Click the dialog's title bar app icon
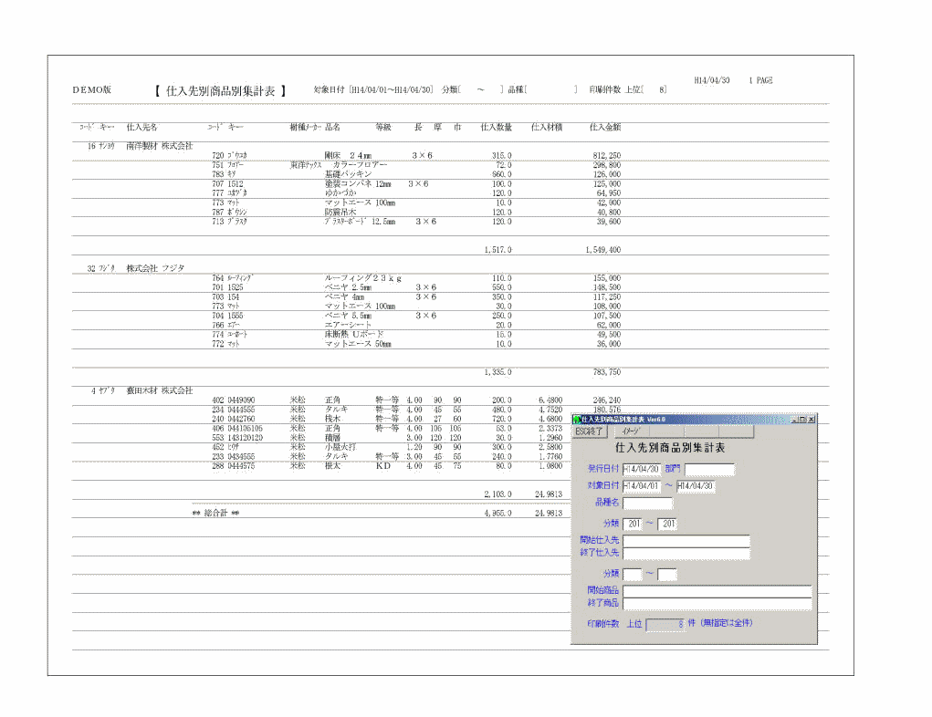Screen dimensions: 932x717 [x=577, y=420]
